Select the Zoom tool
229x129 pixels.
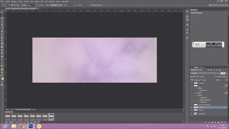coord(2,72)
